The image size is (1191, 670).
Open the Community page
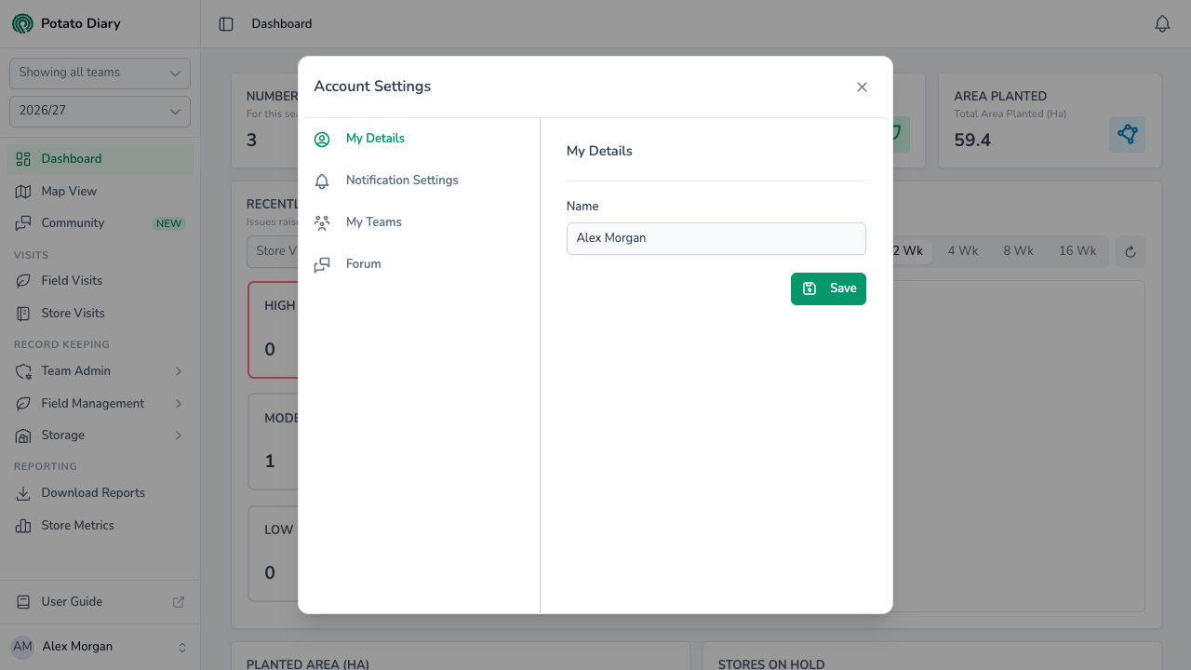tap(100, 223)
